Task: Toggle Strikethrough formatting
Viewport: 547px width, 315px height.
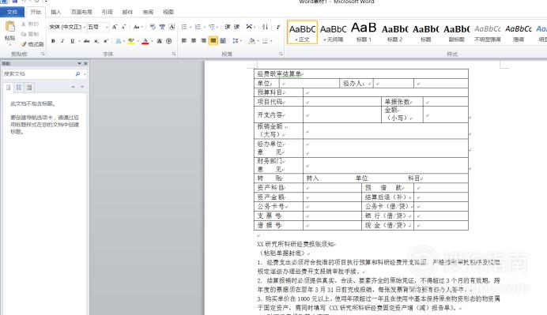Action: point(86,41)
